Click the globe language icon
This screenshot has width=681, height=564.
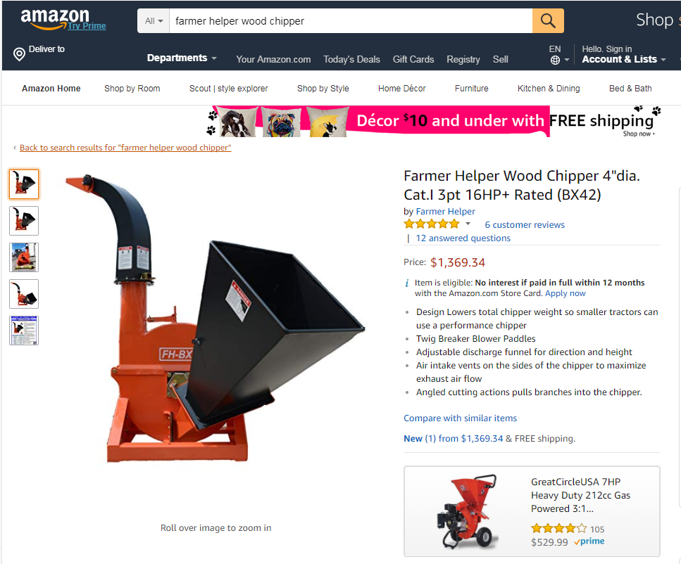[555, 60]
